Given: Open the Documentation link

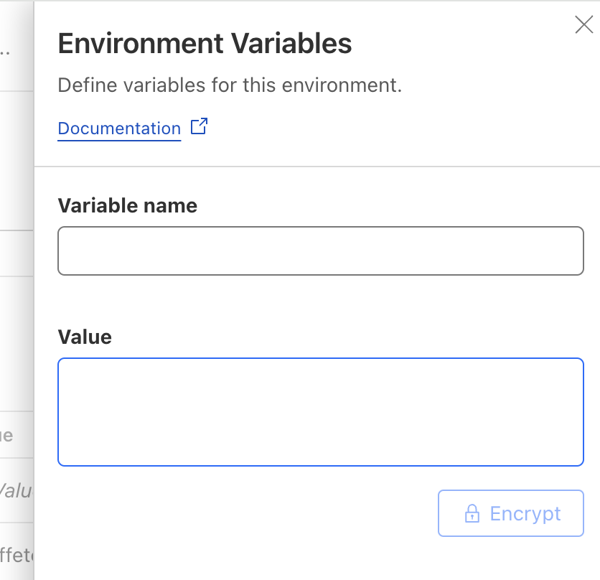Looking at the screenshot, I should coord(119,128).
